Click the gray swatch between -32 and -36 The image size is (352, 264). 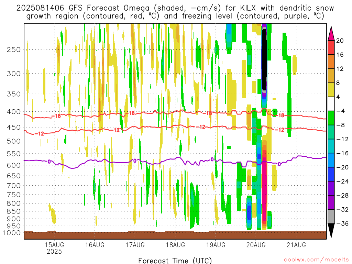tap(331, 217)
